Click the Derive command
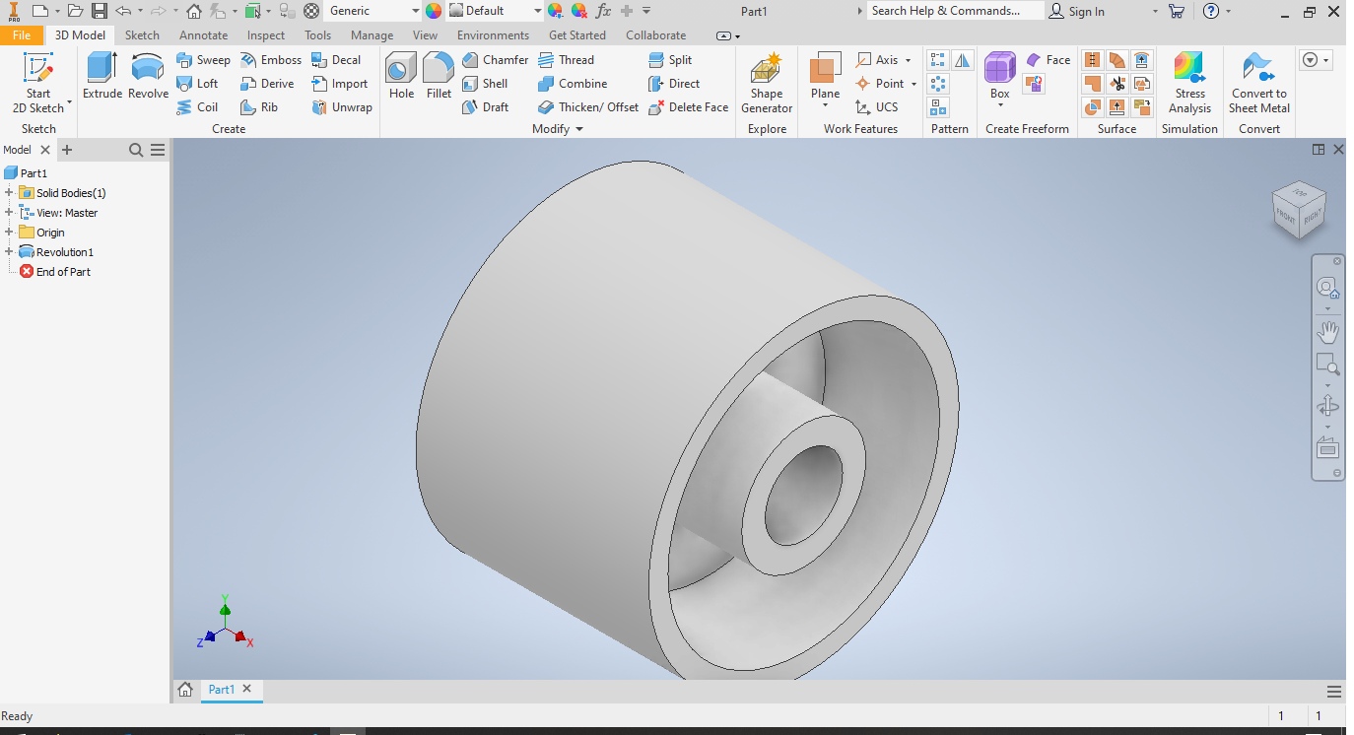1354x735 pixels. (x=267, y=84)
